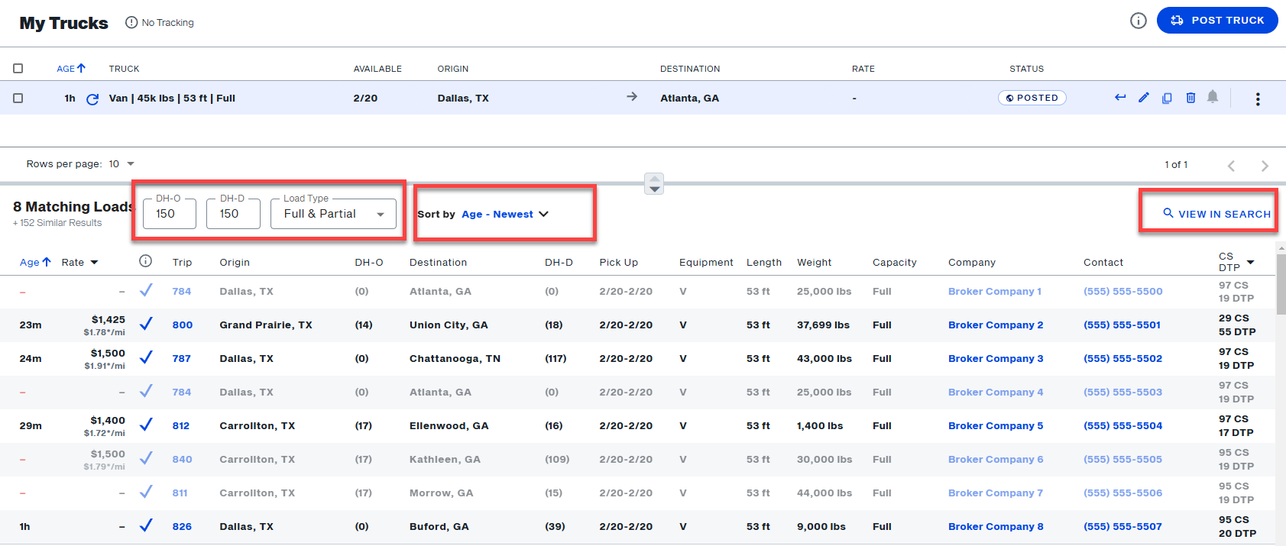Screen dimensions: 1286x546
Task: Click the bell alert icon
Action: tap(1213, 97)
